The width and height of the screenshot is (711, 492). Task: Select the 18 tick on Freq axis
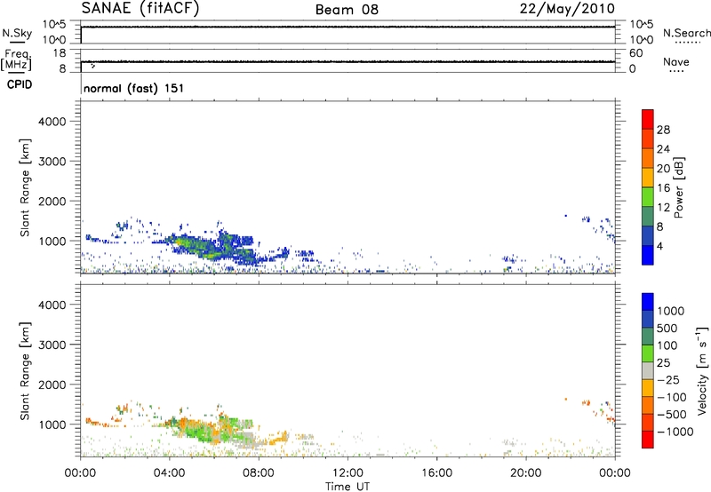coord(60,53)
